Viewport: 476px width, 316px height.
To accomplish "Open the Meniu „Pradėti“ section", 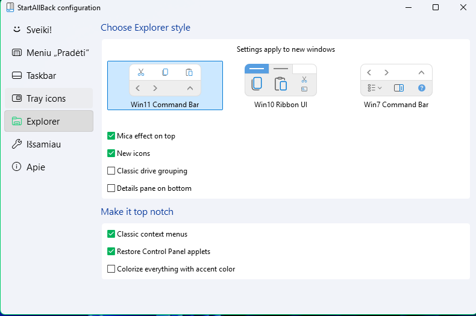I will 49,53.
